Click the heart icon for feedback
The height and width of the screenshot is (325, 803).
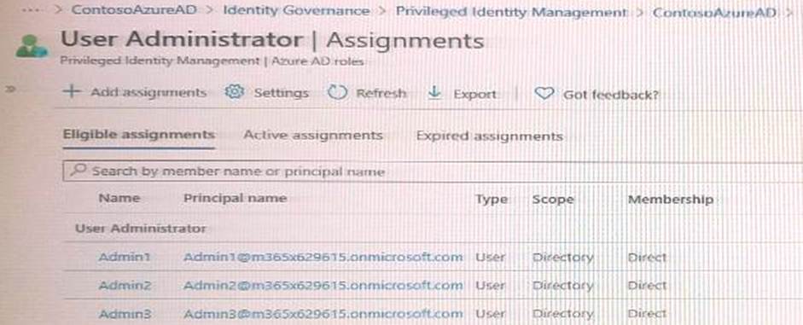coord(544,94)
